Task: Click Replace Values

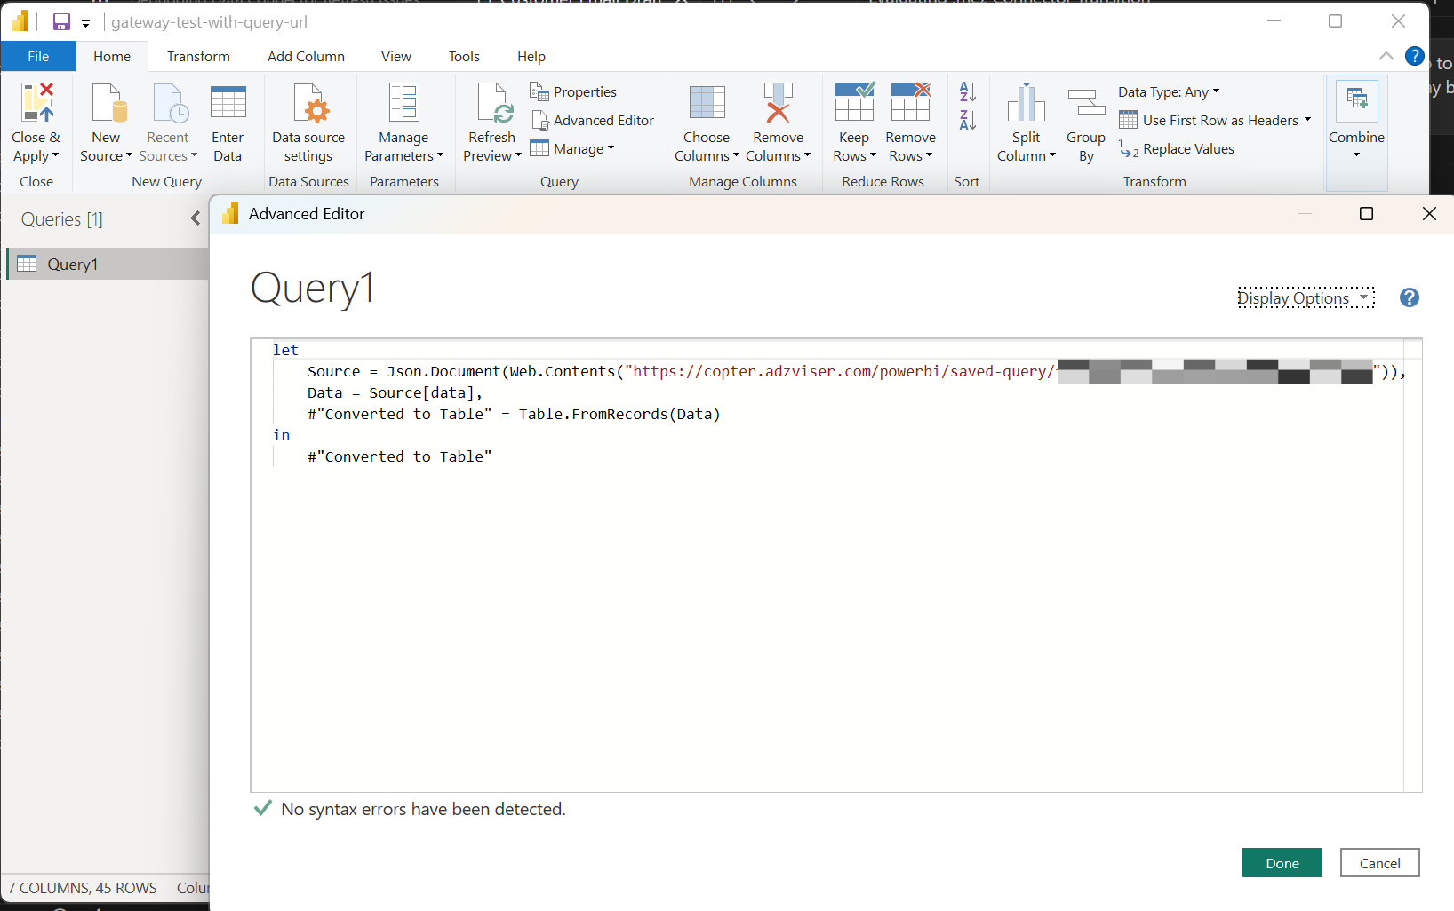Action: (1177, 148)
